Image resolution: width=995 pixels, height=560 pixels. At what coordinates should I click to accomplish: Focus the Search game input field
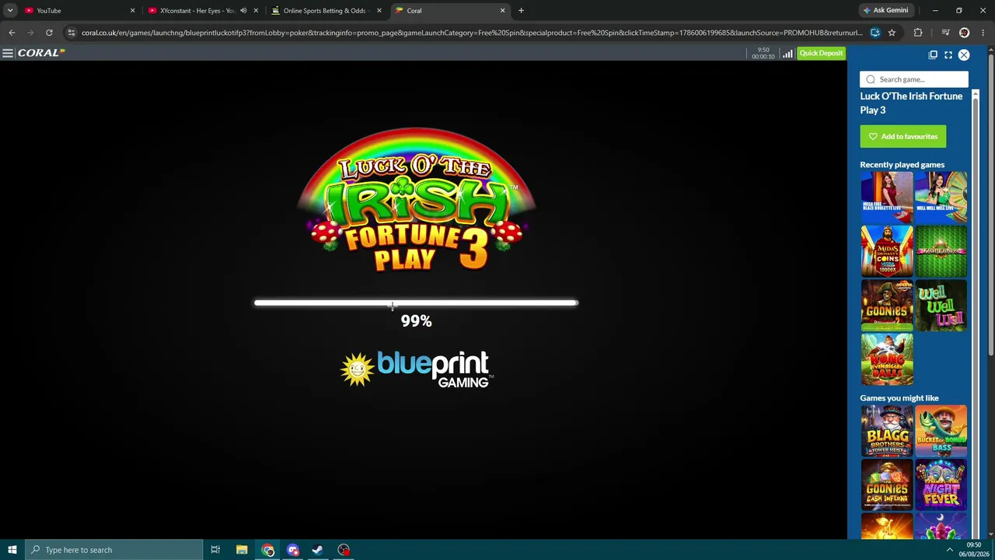914,79
